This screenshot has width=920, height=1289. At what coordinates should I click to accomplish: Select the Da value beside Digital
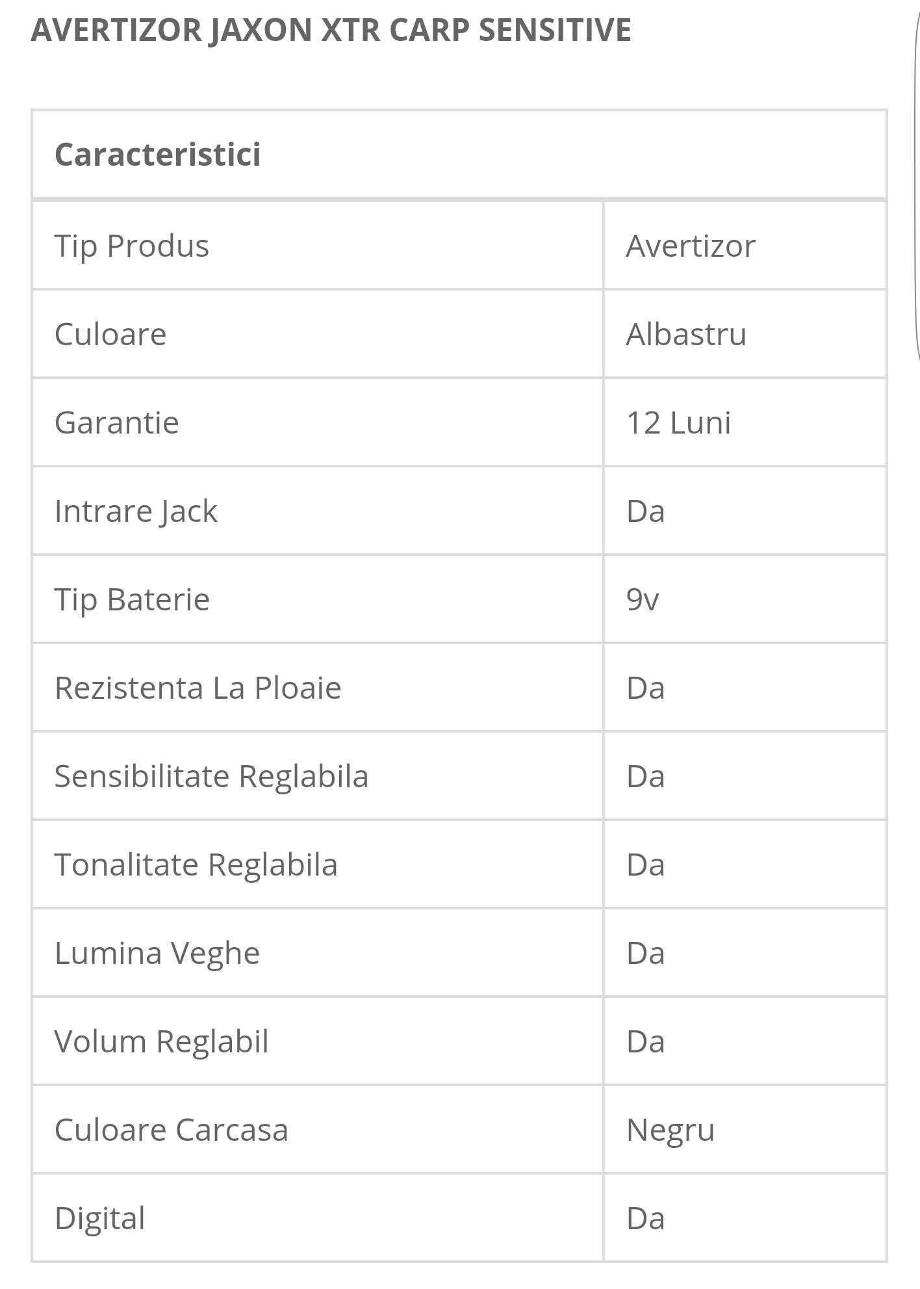pyautogui.click(x=645, y=1218)
